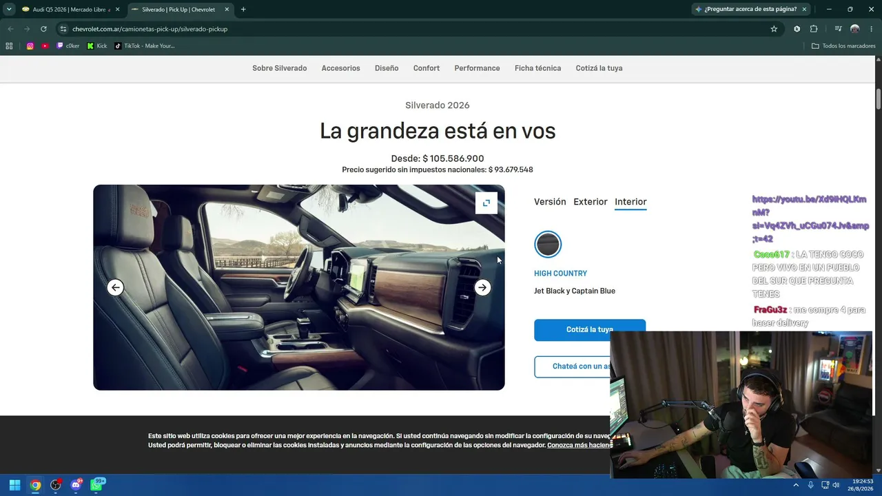Screen dimensions: 882x496
Task: Show previous interior image with left arrow
Action: (116, 287)
